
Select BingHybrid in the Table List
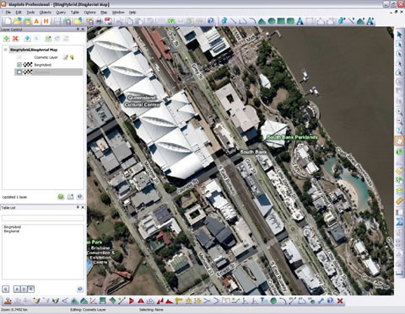click(x=13, y=226)
